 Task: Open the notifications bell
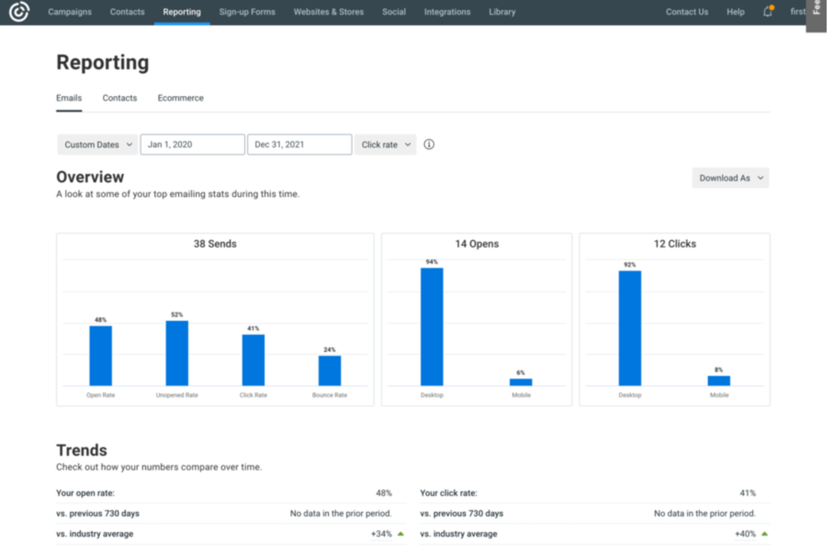767,12
